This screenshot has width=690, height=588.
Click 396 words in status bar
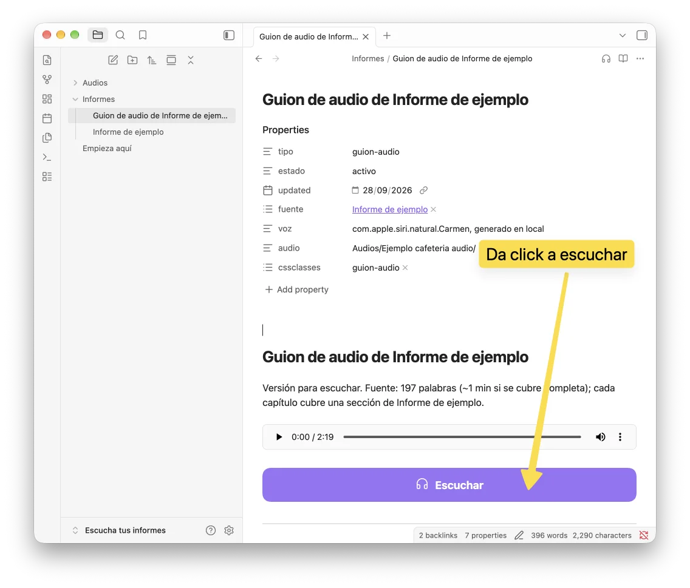click(548, 535)
